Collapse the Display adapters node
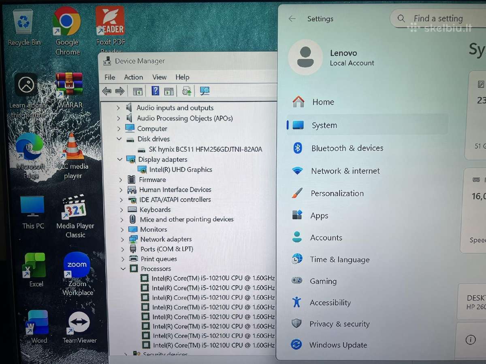The image size is (486, 364). [x=119, y=159]
